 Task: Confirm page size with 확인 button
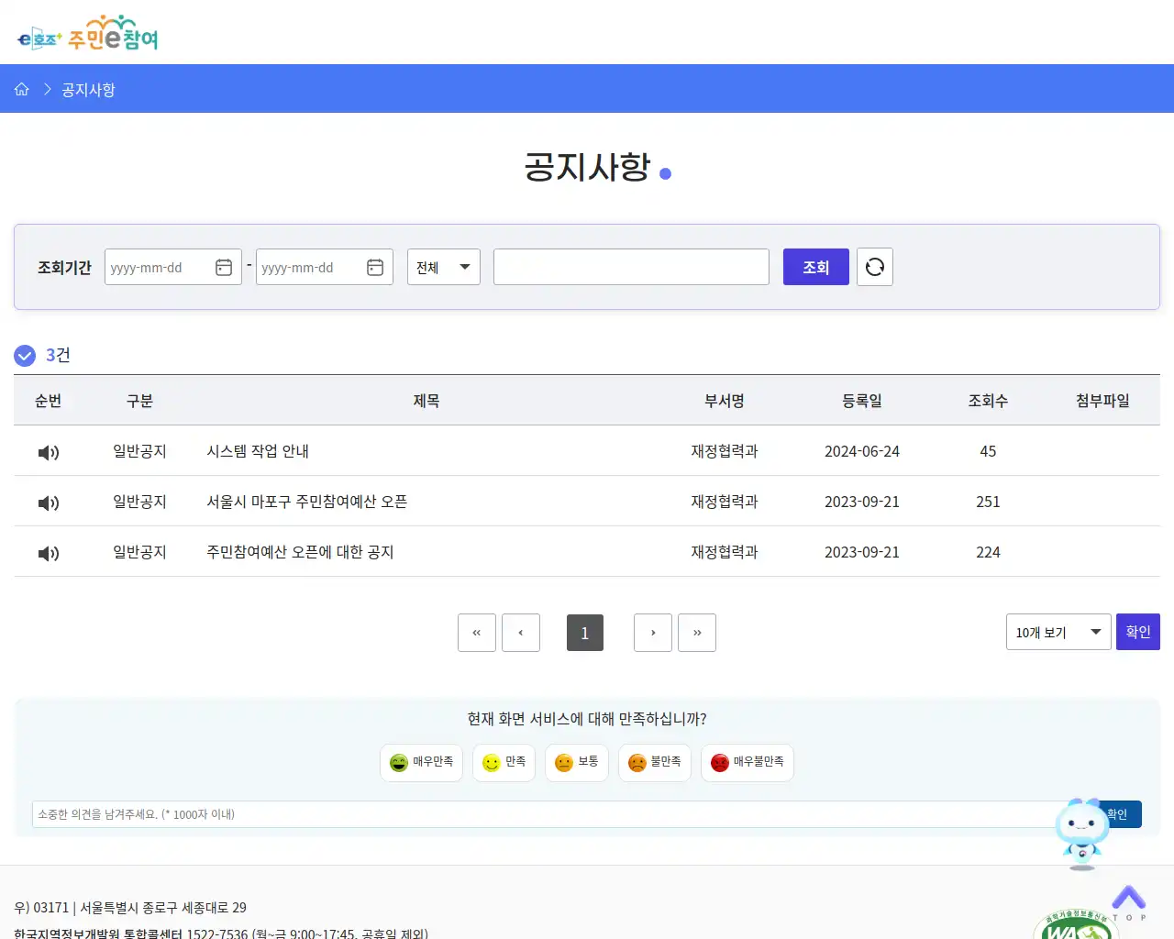coord(1138,632)
